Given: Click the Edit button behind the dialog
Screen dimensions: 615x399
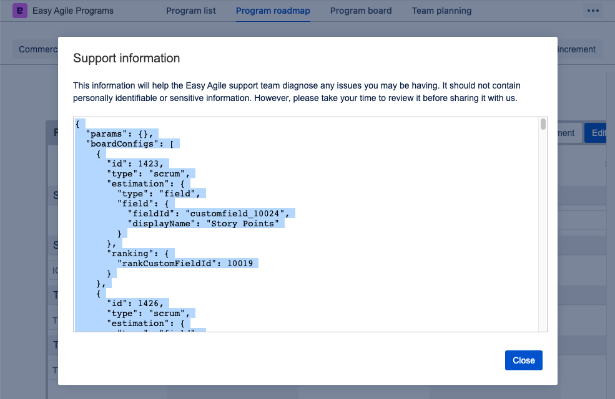Looking at the screenshot, I should pos(598,133).
